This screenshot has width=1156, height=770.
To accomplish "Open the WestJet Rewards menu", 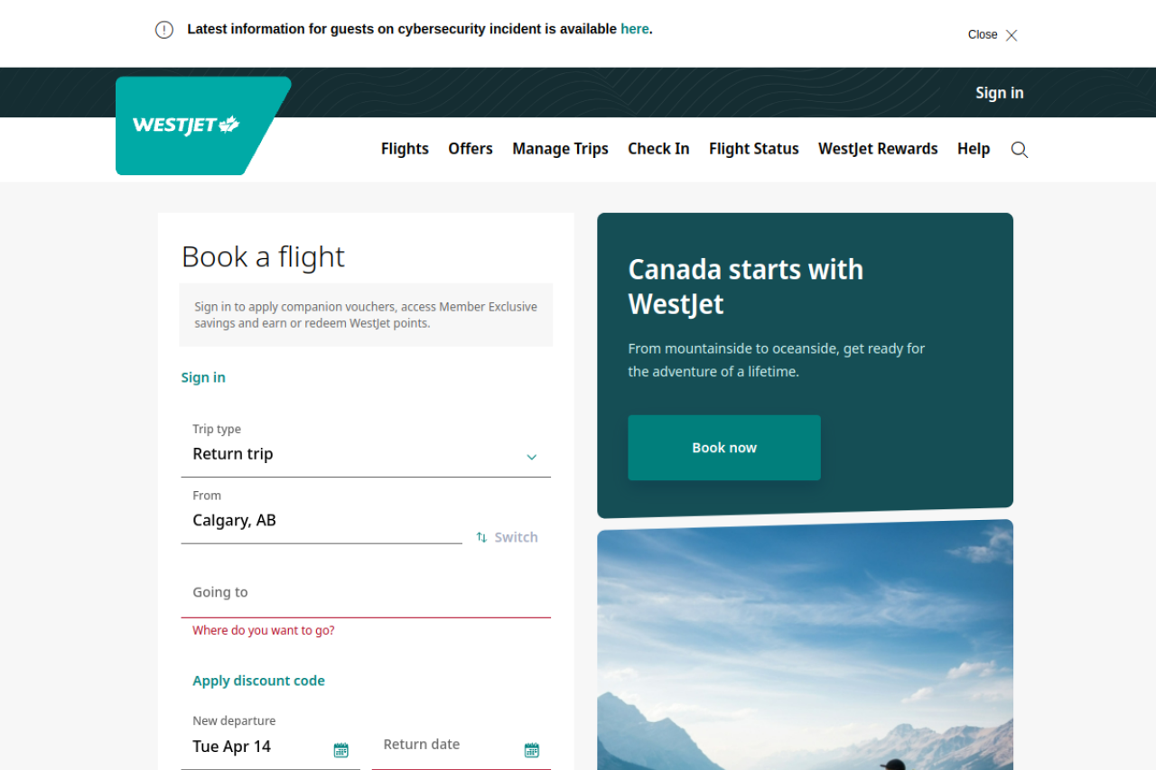I will pos(878,149).
